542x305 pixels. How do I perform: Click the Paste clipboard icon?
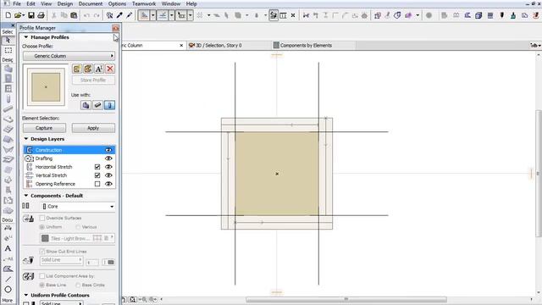[74, 15]
